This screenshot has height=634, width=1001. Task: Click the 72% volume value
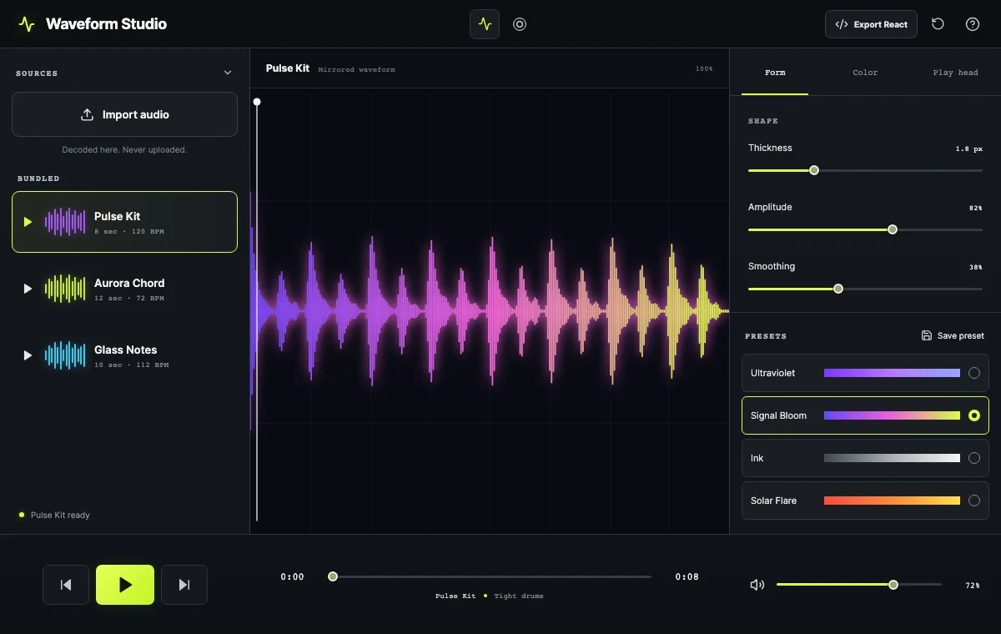pos(972,586)
